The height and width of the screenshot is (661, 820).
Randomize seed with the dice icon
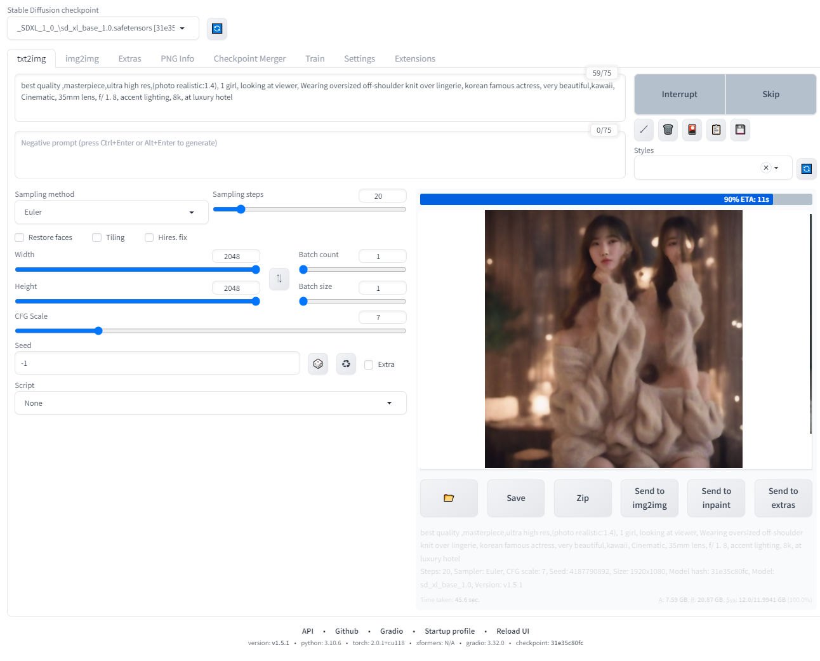tap(318, 364)
